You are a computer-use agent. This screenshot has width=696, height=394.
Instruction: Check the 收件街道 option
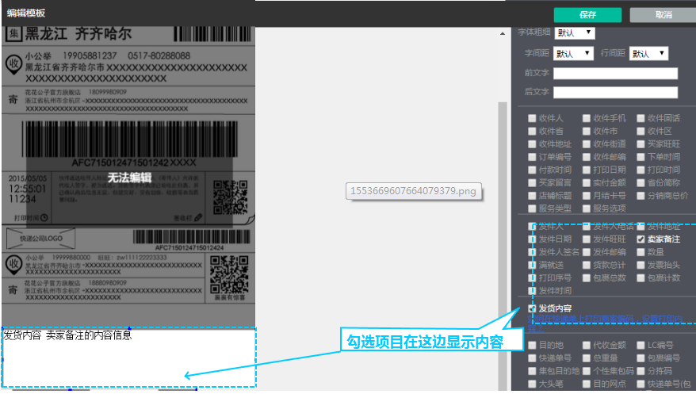point(587,144)
